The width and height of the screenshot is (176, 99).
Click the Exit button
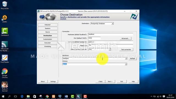point(122,81)
